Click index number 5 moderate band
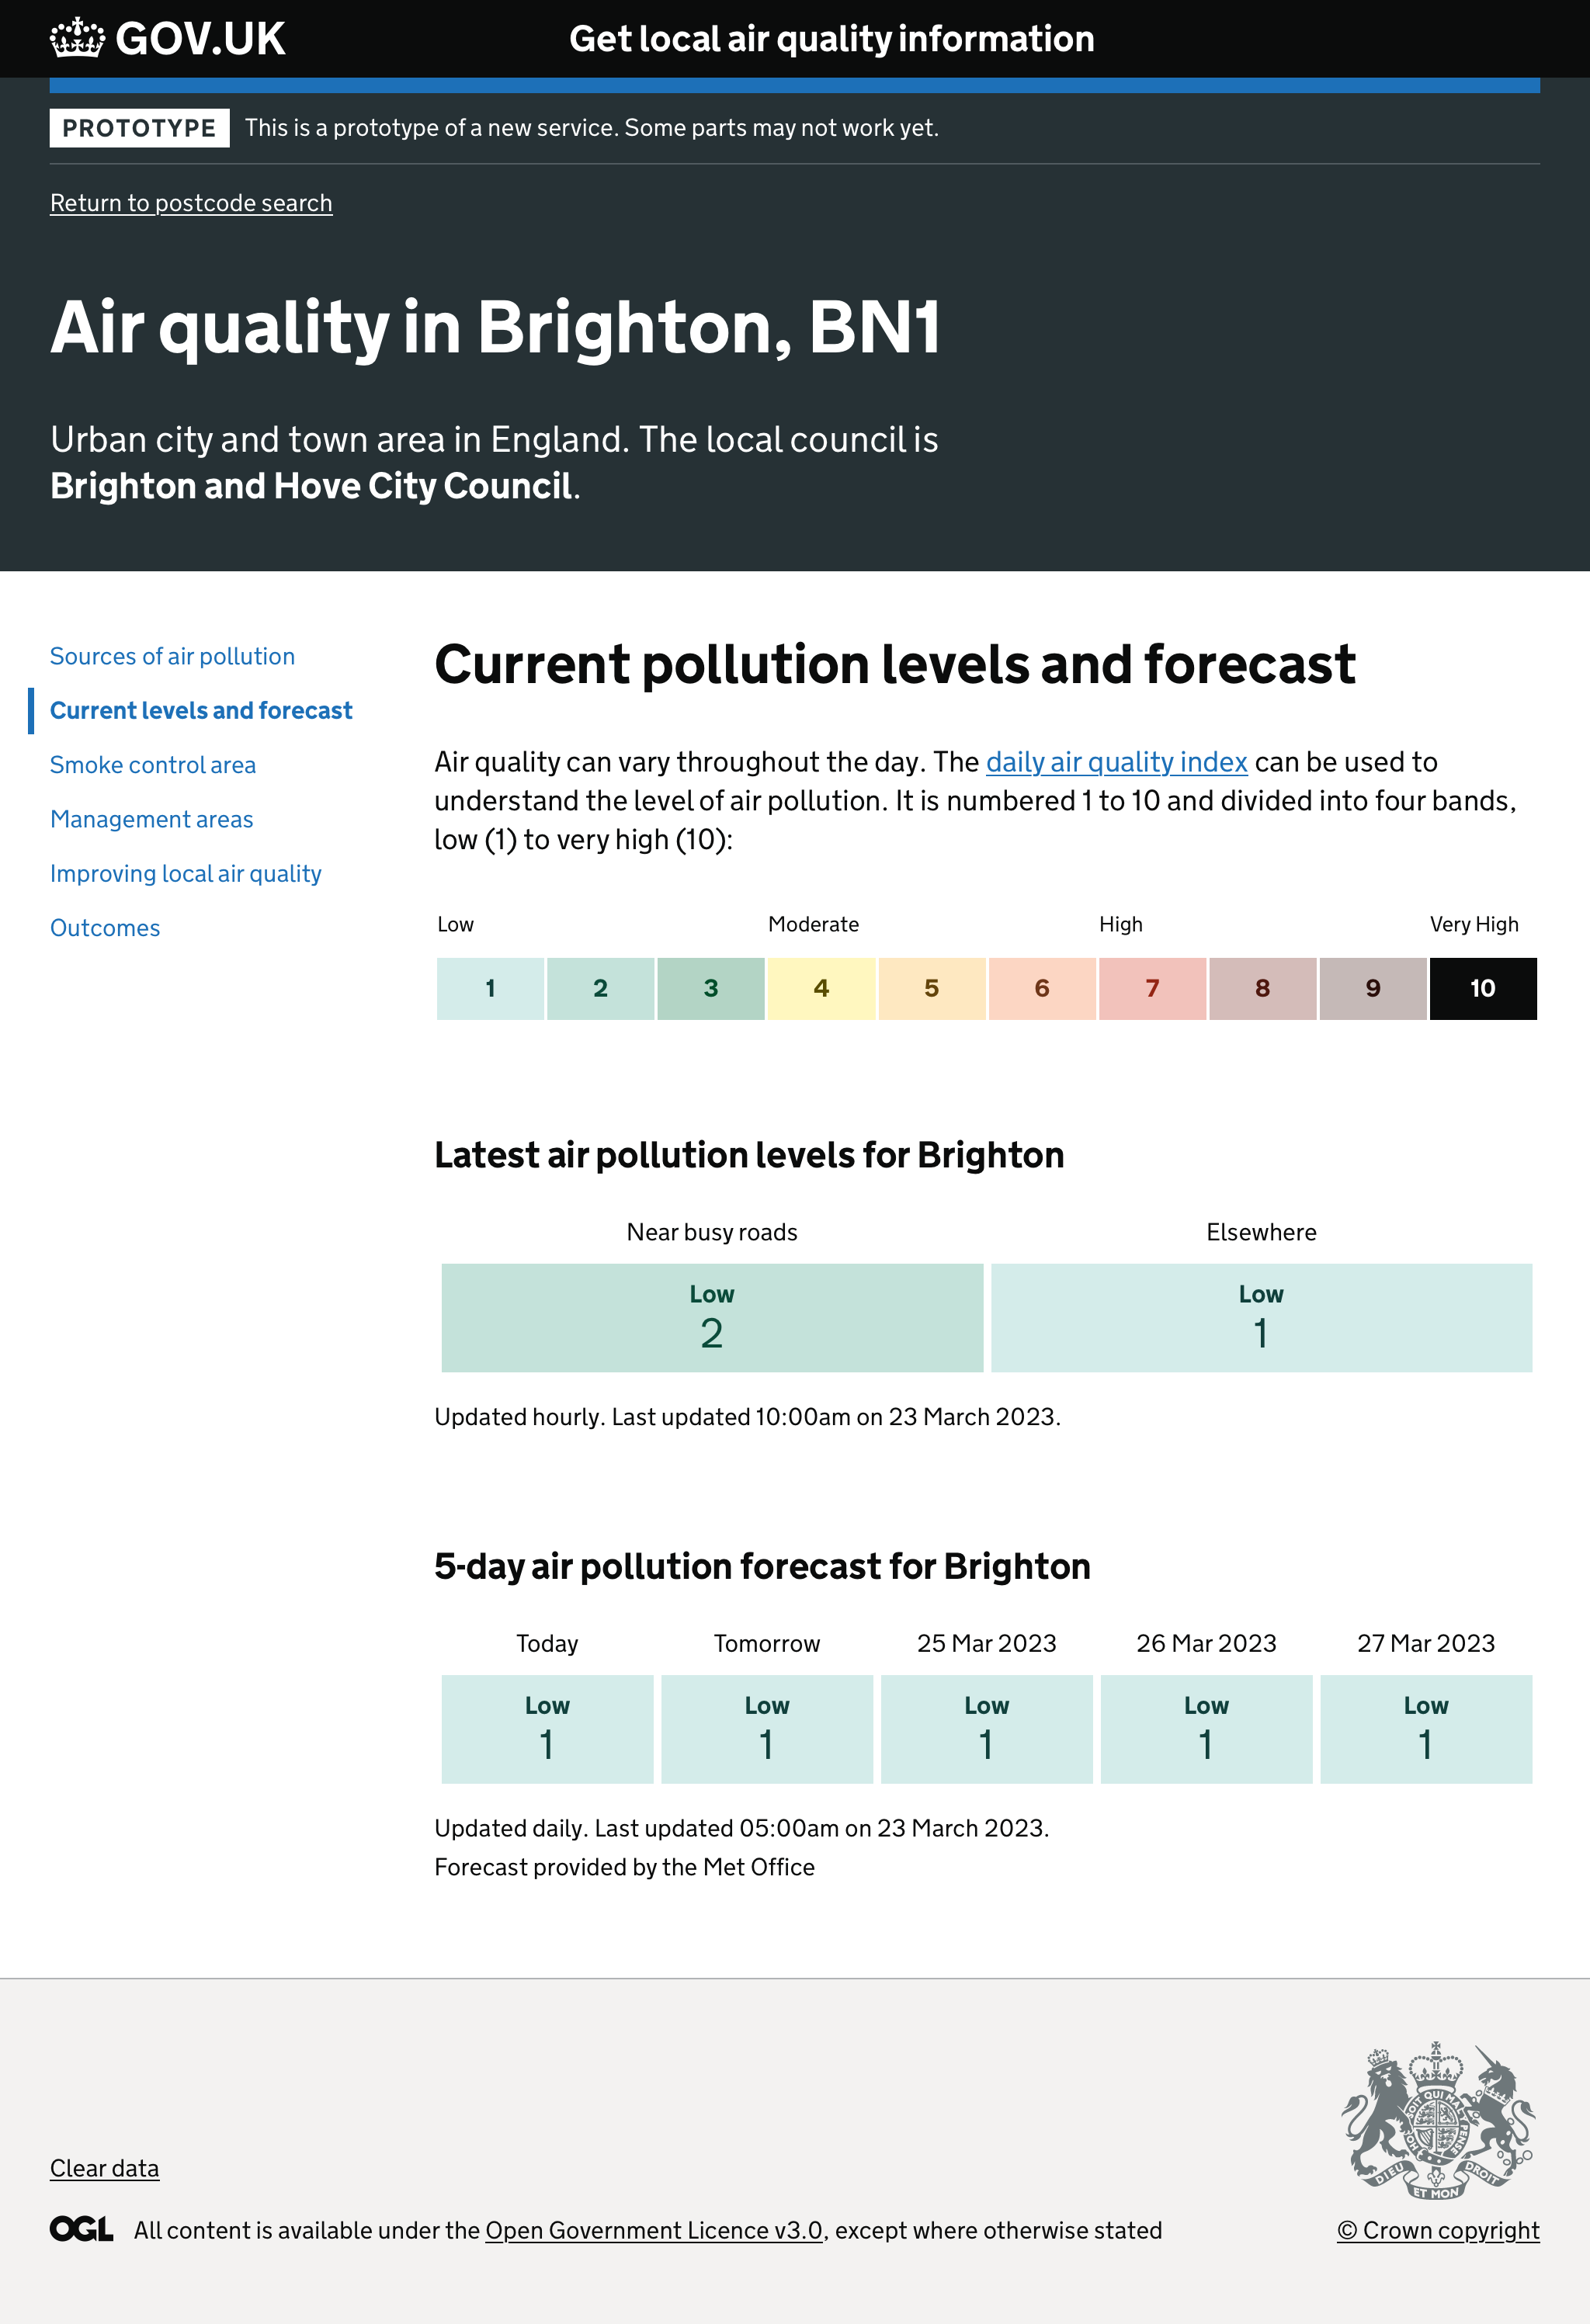 [931, 987]
